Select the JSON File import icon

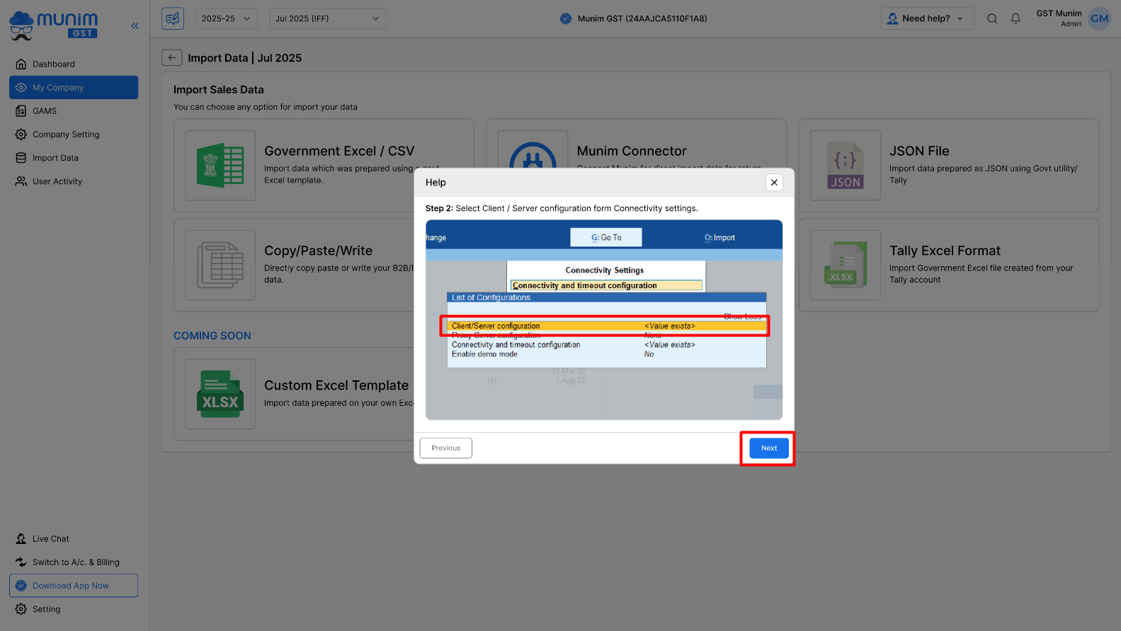click(846, 166)
